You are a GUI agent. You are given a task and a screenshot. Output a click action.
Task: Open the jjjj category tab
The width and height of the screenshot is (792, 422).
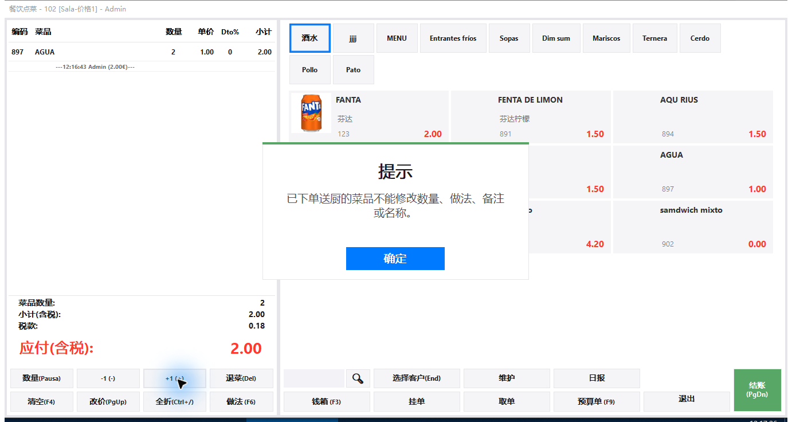(353, 38)
